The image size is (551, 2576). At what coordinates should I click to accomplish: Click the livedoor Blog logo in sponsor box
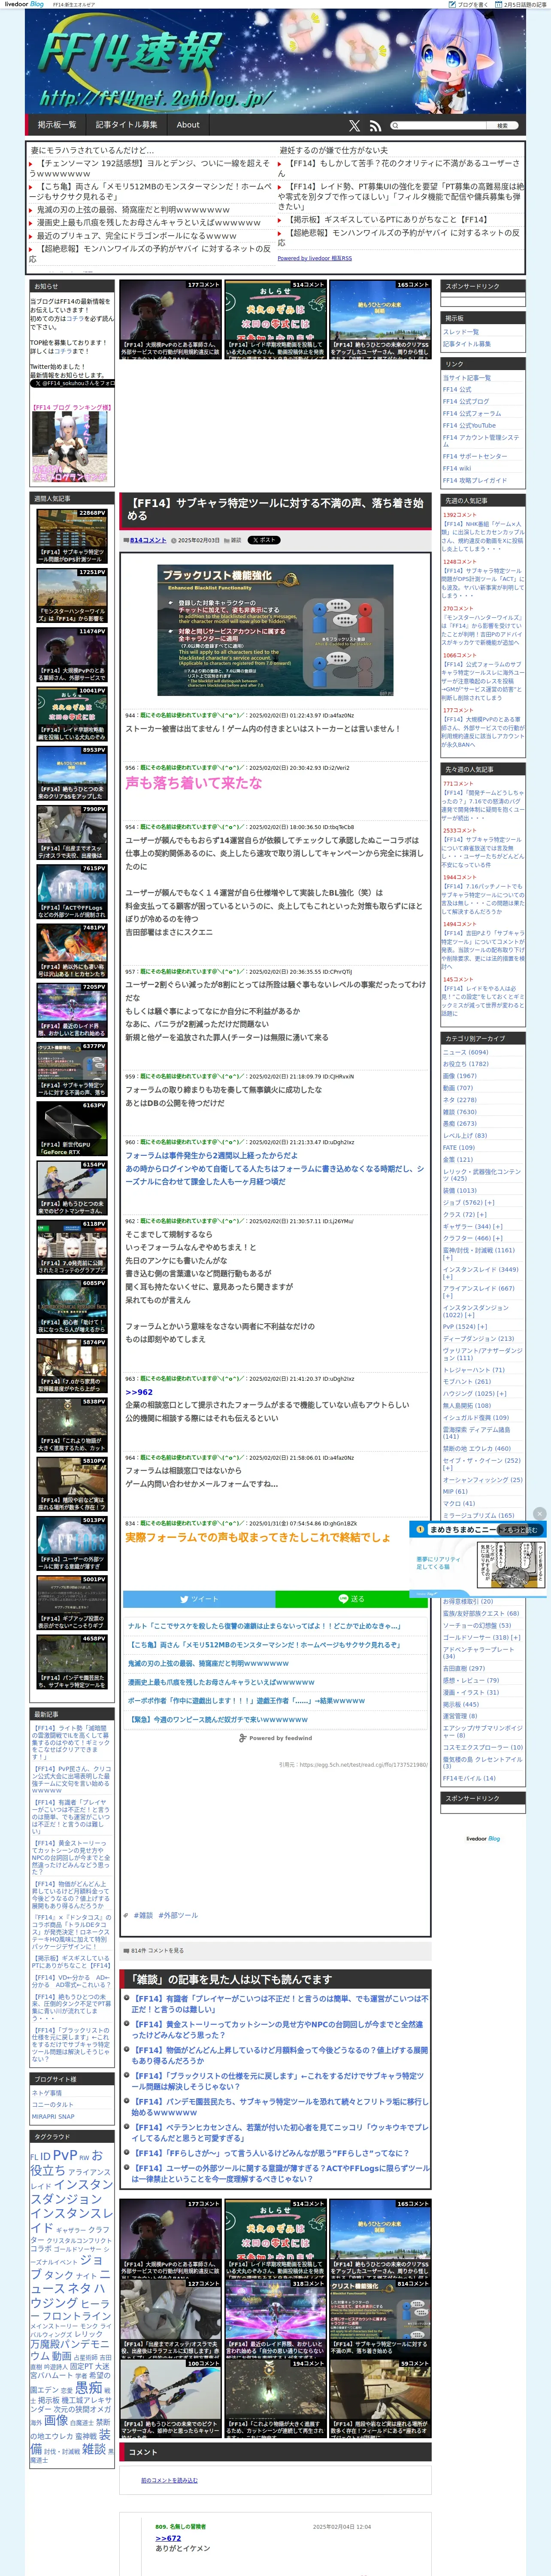[x=483, y=1838]
